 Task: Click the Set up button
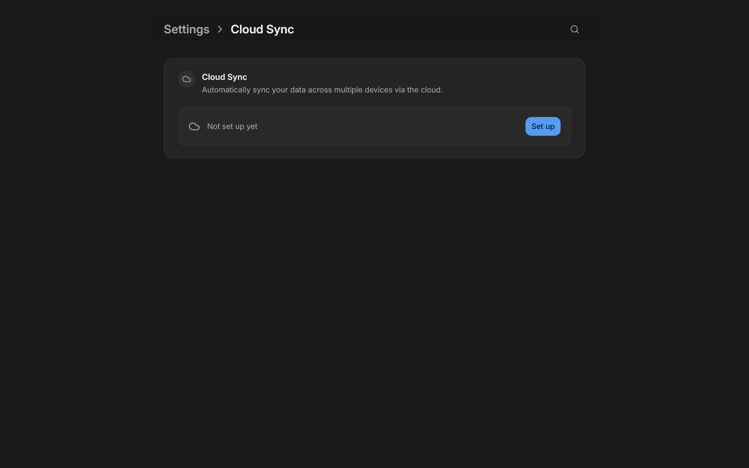[542, 126]
